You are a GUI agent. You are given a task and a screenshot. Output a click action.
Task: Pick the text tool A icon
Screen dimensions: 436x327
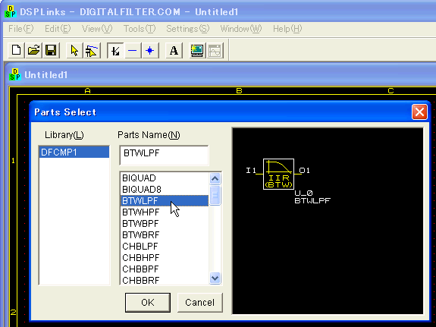174,50
